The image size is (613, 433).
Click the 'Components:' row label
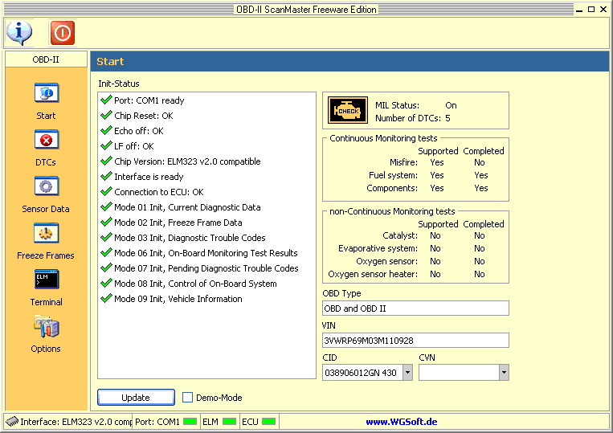point(392,188)
